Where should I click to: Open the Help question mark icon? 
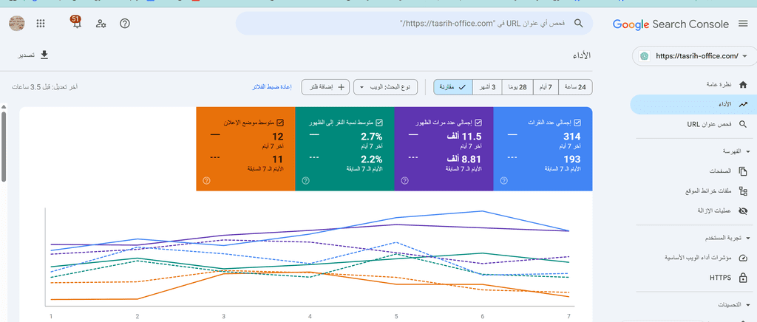[125, 23]
